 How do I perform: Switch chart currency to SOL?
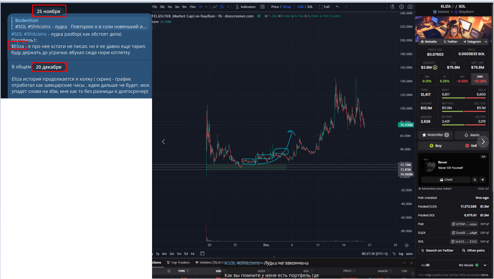[x=310, y=7]
